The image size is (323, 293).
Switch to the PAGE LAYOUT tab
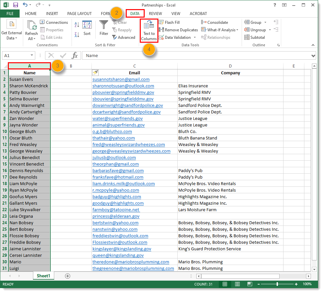coord(79,14)
